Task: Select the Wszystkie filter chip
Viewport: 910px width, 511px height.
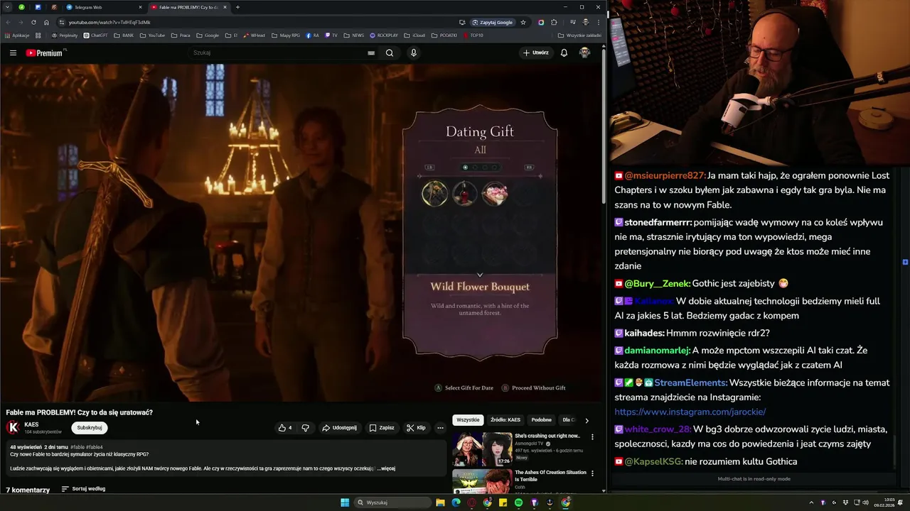Action: click(x=468, y=420)
